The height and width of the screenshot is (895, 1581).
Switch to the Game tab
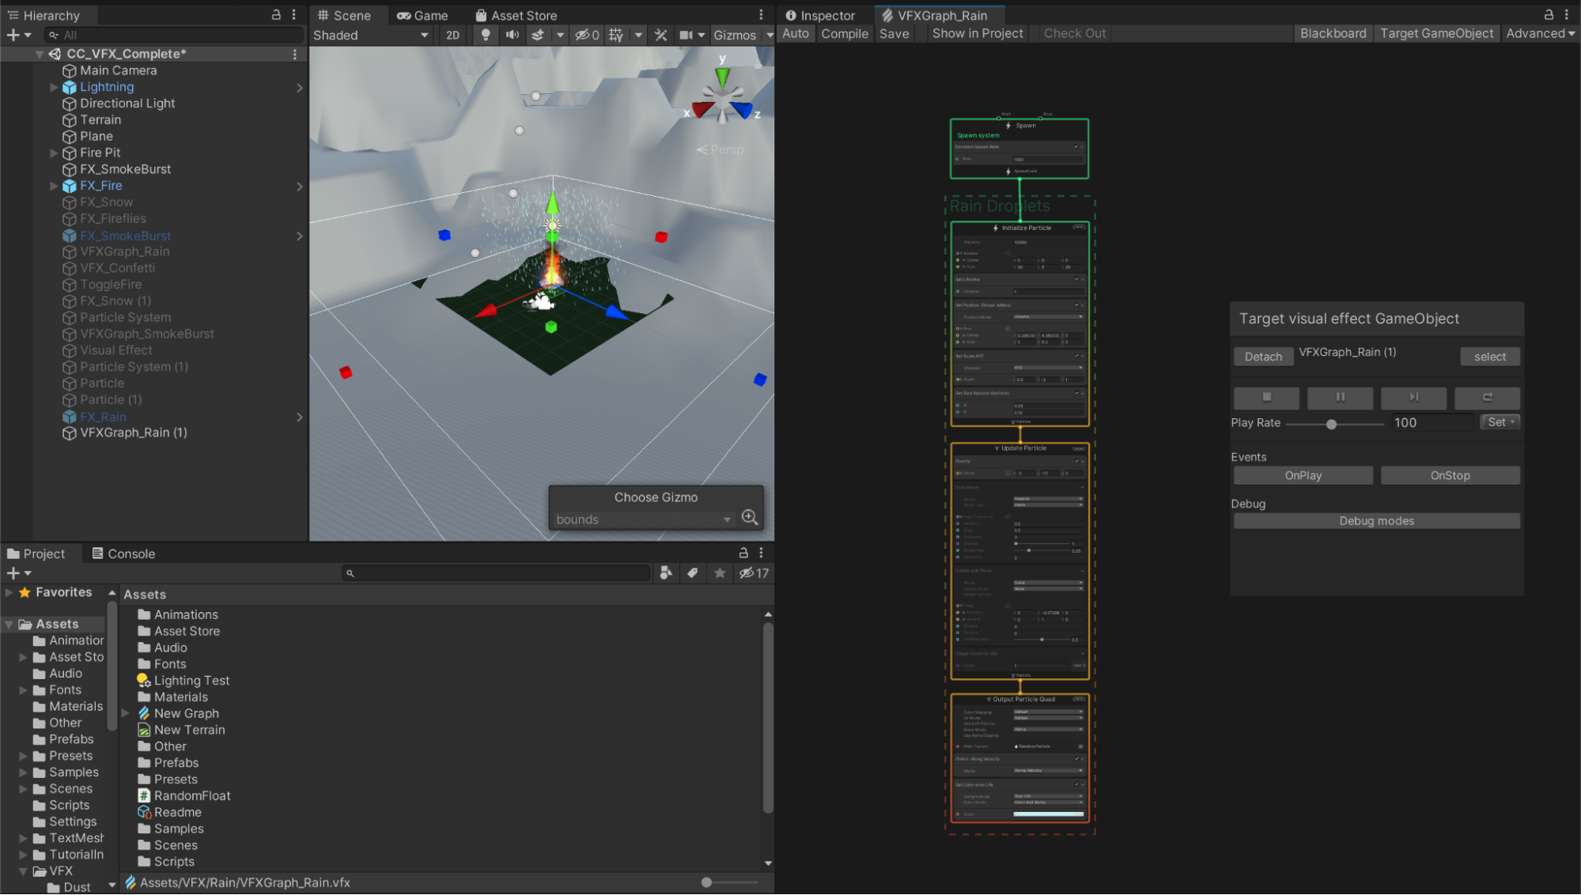422,15
